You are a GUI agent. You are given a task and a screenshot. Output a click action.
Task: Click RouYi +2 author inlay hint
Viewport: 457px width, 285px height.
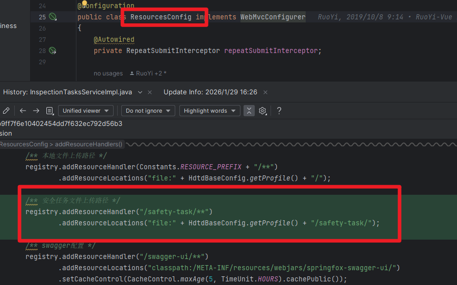(x=148, y=73)
